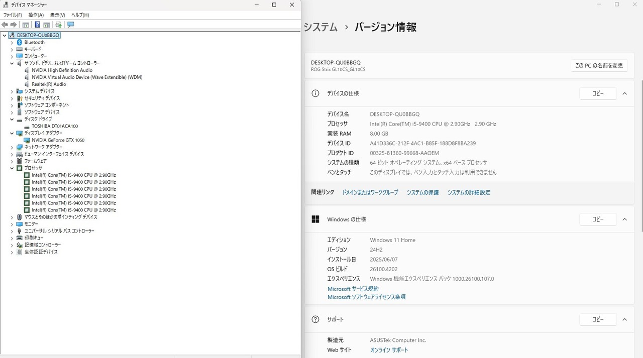This screenshot has height=358, width=643.
Task: Copy support information with the コピー button
Action: tap(598, 319)
